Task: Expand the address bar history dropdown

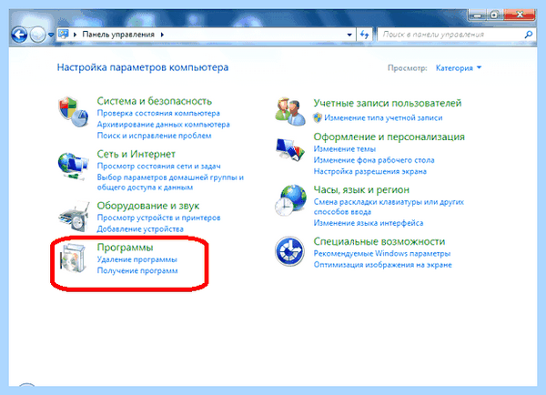Action: tap(349, 35)
